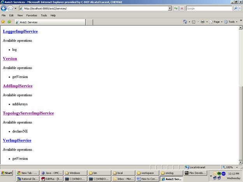Click the magnifying glass Search icon
243x182 pixels.
point(236,8)
